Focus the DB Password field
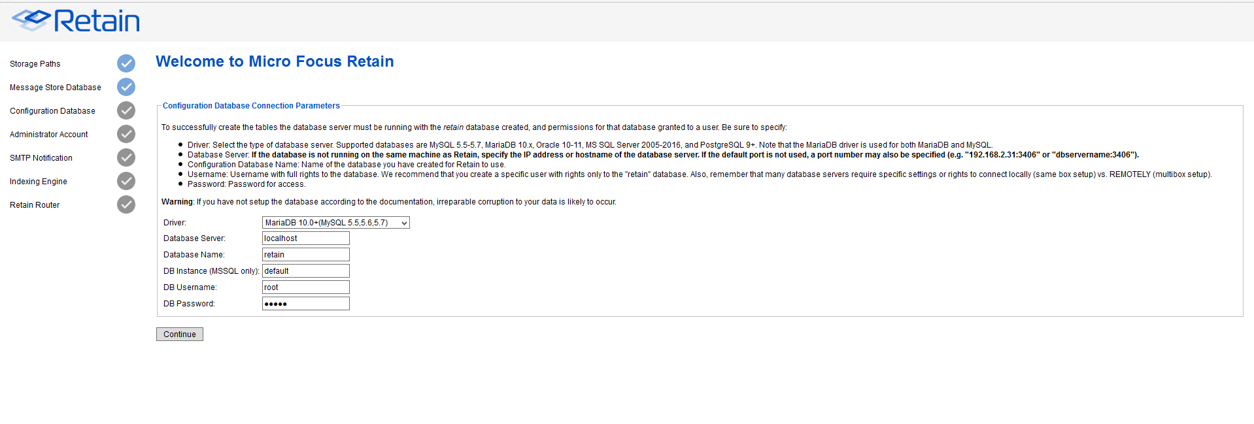1254x424 pixels. click(x=305, y=304)
